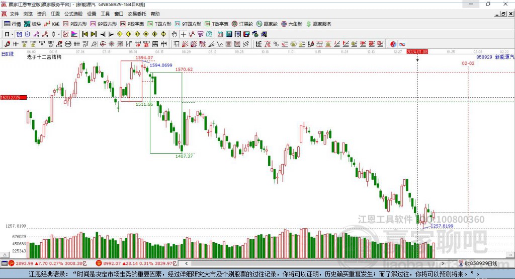
Task: Open the 行情 market quotes view
Action: 13,24
